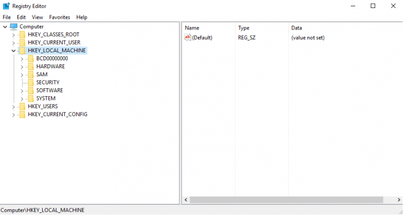The width and height of the screenshot is (404, 216).
Task: Select the HKEY_LOCAL_MACHINE label
Action: [57, 50]
